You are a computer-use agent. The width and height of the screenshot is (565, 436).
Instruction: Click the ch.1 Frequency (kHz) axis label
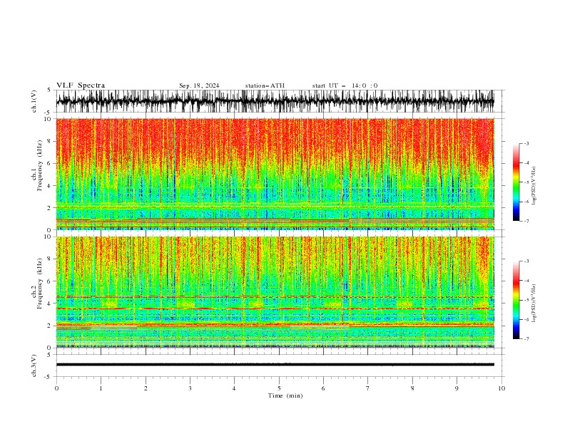click(x=37, y=166)
